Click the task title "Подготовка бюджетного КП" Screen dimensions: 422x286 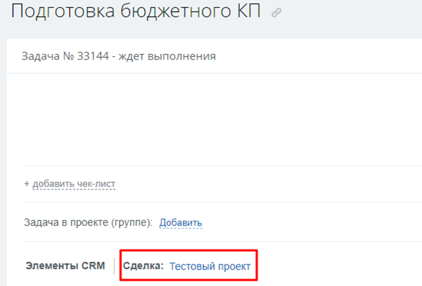(x=136, y=12)
